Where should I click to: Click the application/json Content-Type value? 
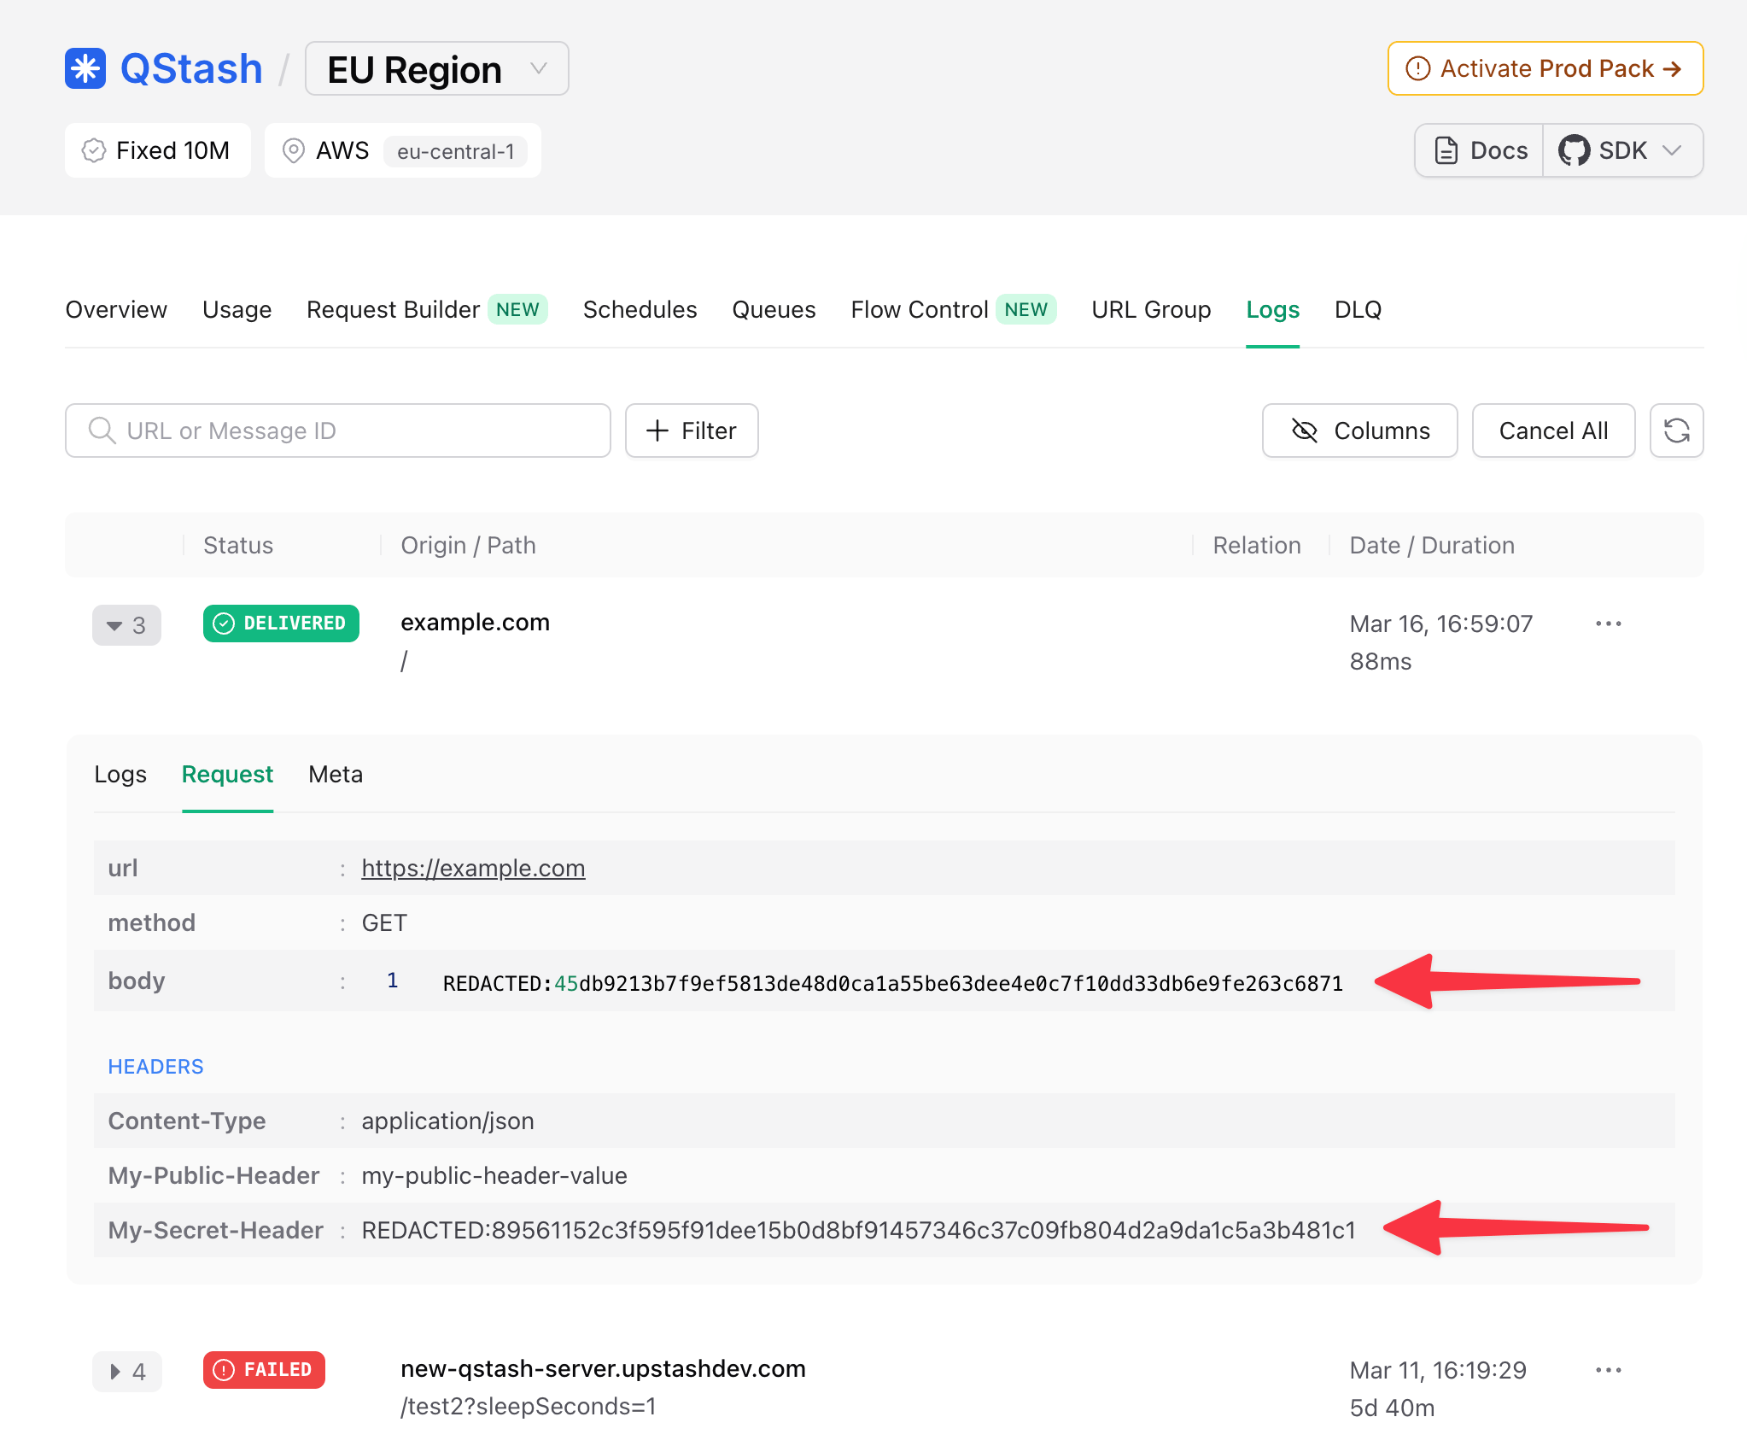[x=447, y=1121]
